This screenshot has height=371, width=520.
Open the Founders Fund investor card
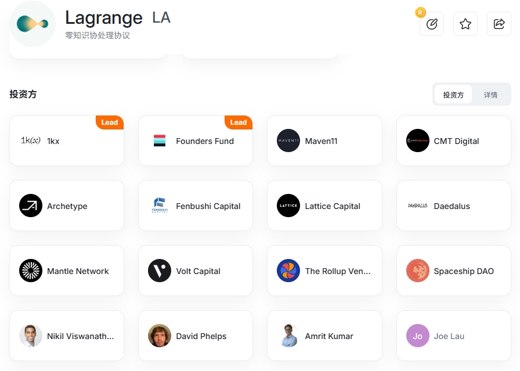click(x=196, y=141)
